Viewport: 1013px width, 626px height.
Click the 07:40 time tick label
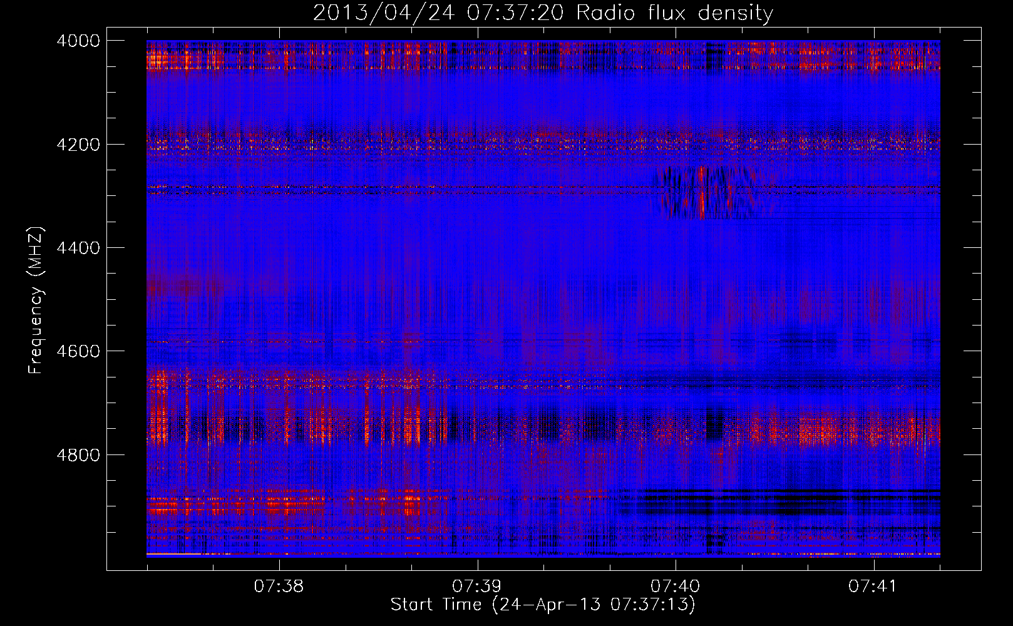(675, 587)
